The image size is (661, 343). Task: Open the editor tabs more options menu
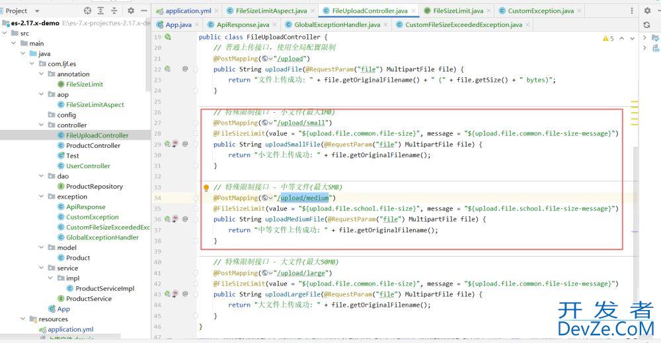(x=631, y=11)
